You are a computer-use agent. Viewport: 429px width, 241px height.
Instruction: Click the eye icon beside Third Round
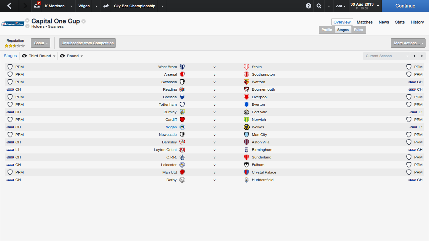coord(24,56)
